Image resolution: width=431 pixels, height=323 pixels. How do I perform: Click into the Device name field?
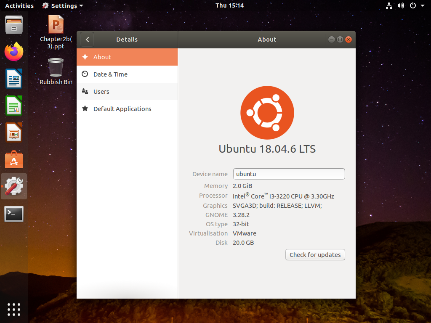(x=289, y=174)
